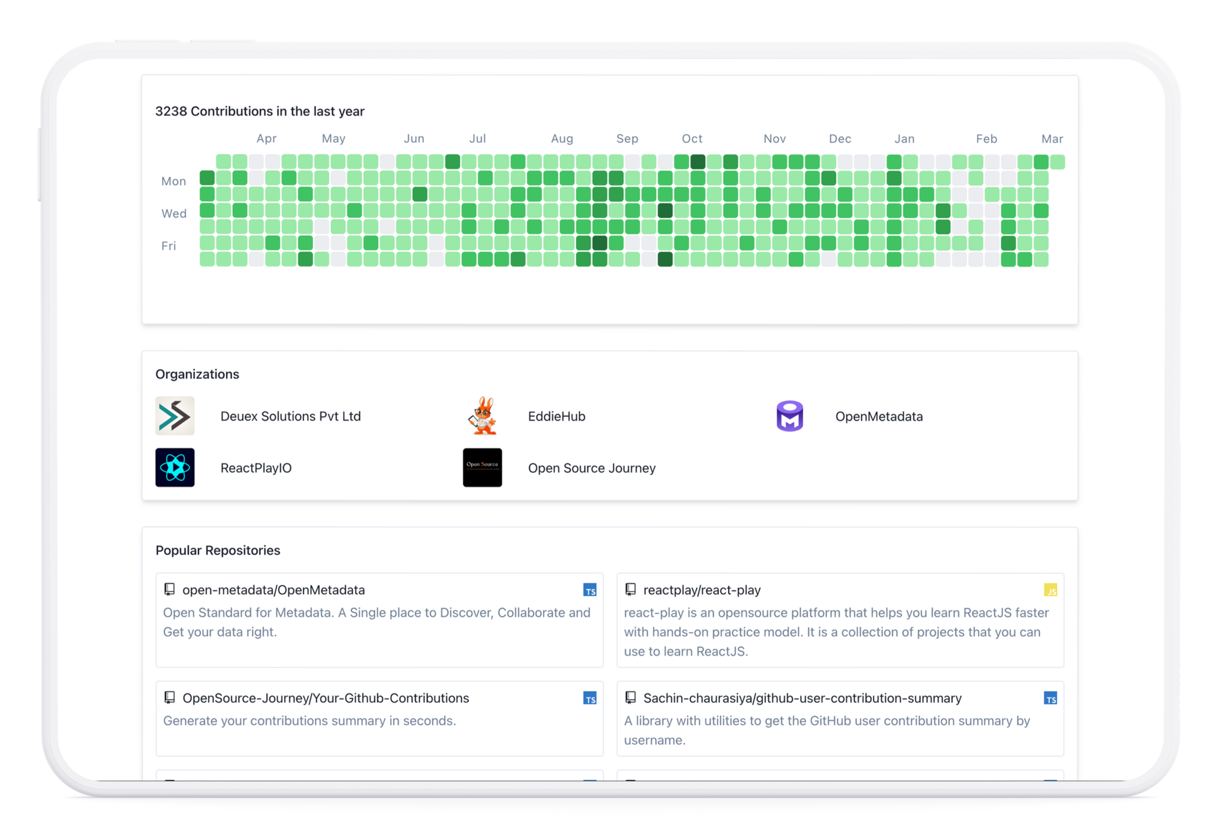Viewport: 1217px width, 840px height.
Task: Click the repo icon beside reactplay/react-play
Action: (x=630, y=590)
